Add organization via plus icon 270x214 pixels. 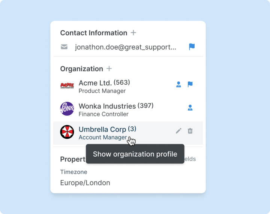[109, 69]
